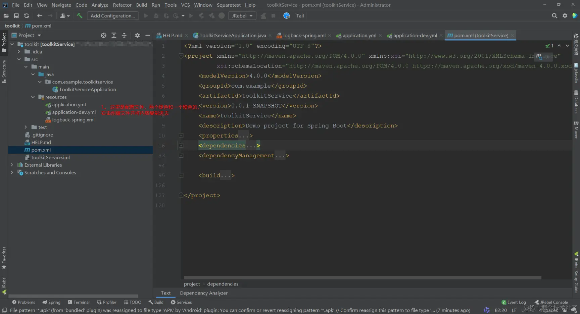Open the Terminal tool window
This screenshot has width=580, height=314.
pyautogui.click(x=79, y=302)
